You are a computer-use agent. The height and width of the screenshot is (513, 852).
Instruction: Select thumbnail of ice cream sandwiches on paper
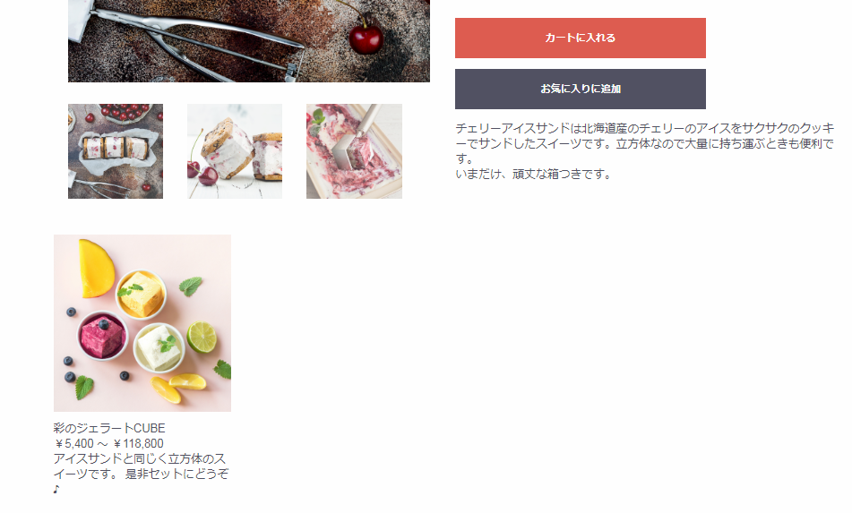[116, 151]
